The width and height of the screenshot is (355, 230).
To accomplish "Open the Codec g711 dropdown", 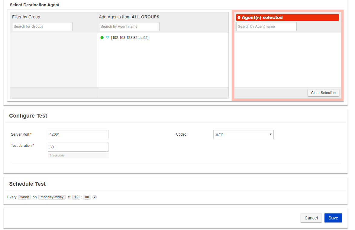I will [x=243, y=134].
